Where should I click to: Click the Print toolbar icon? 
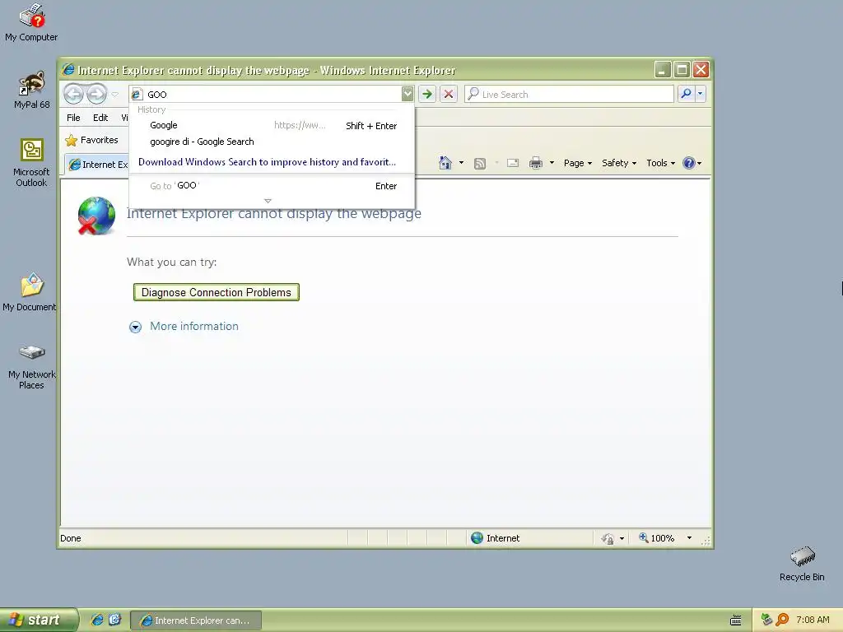tap(535, 163)
